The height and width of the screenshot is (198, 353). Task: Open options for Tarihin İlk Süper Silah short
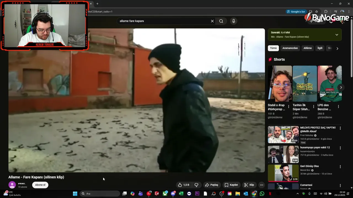click(x=314, y=106)
